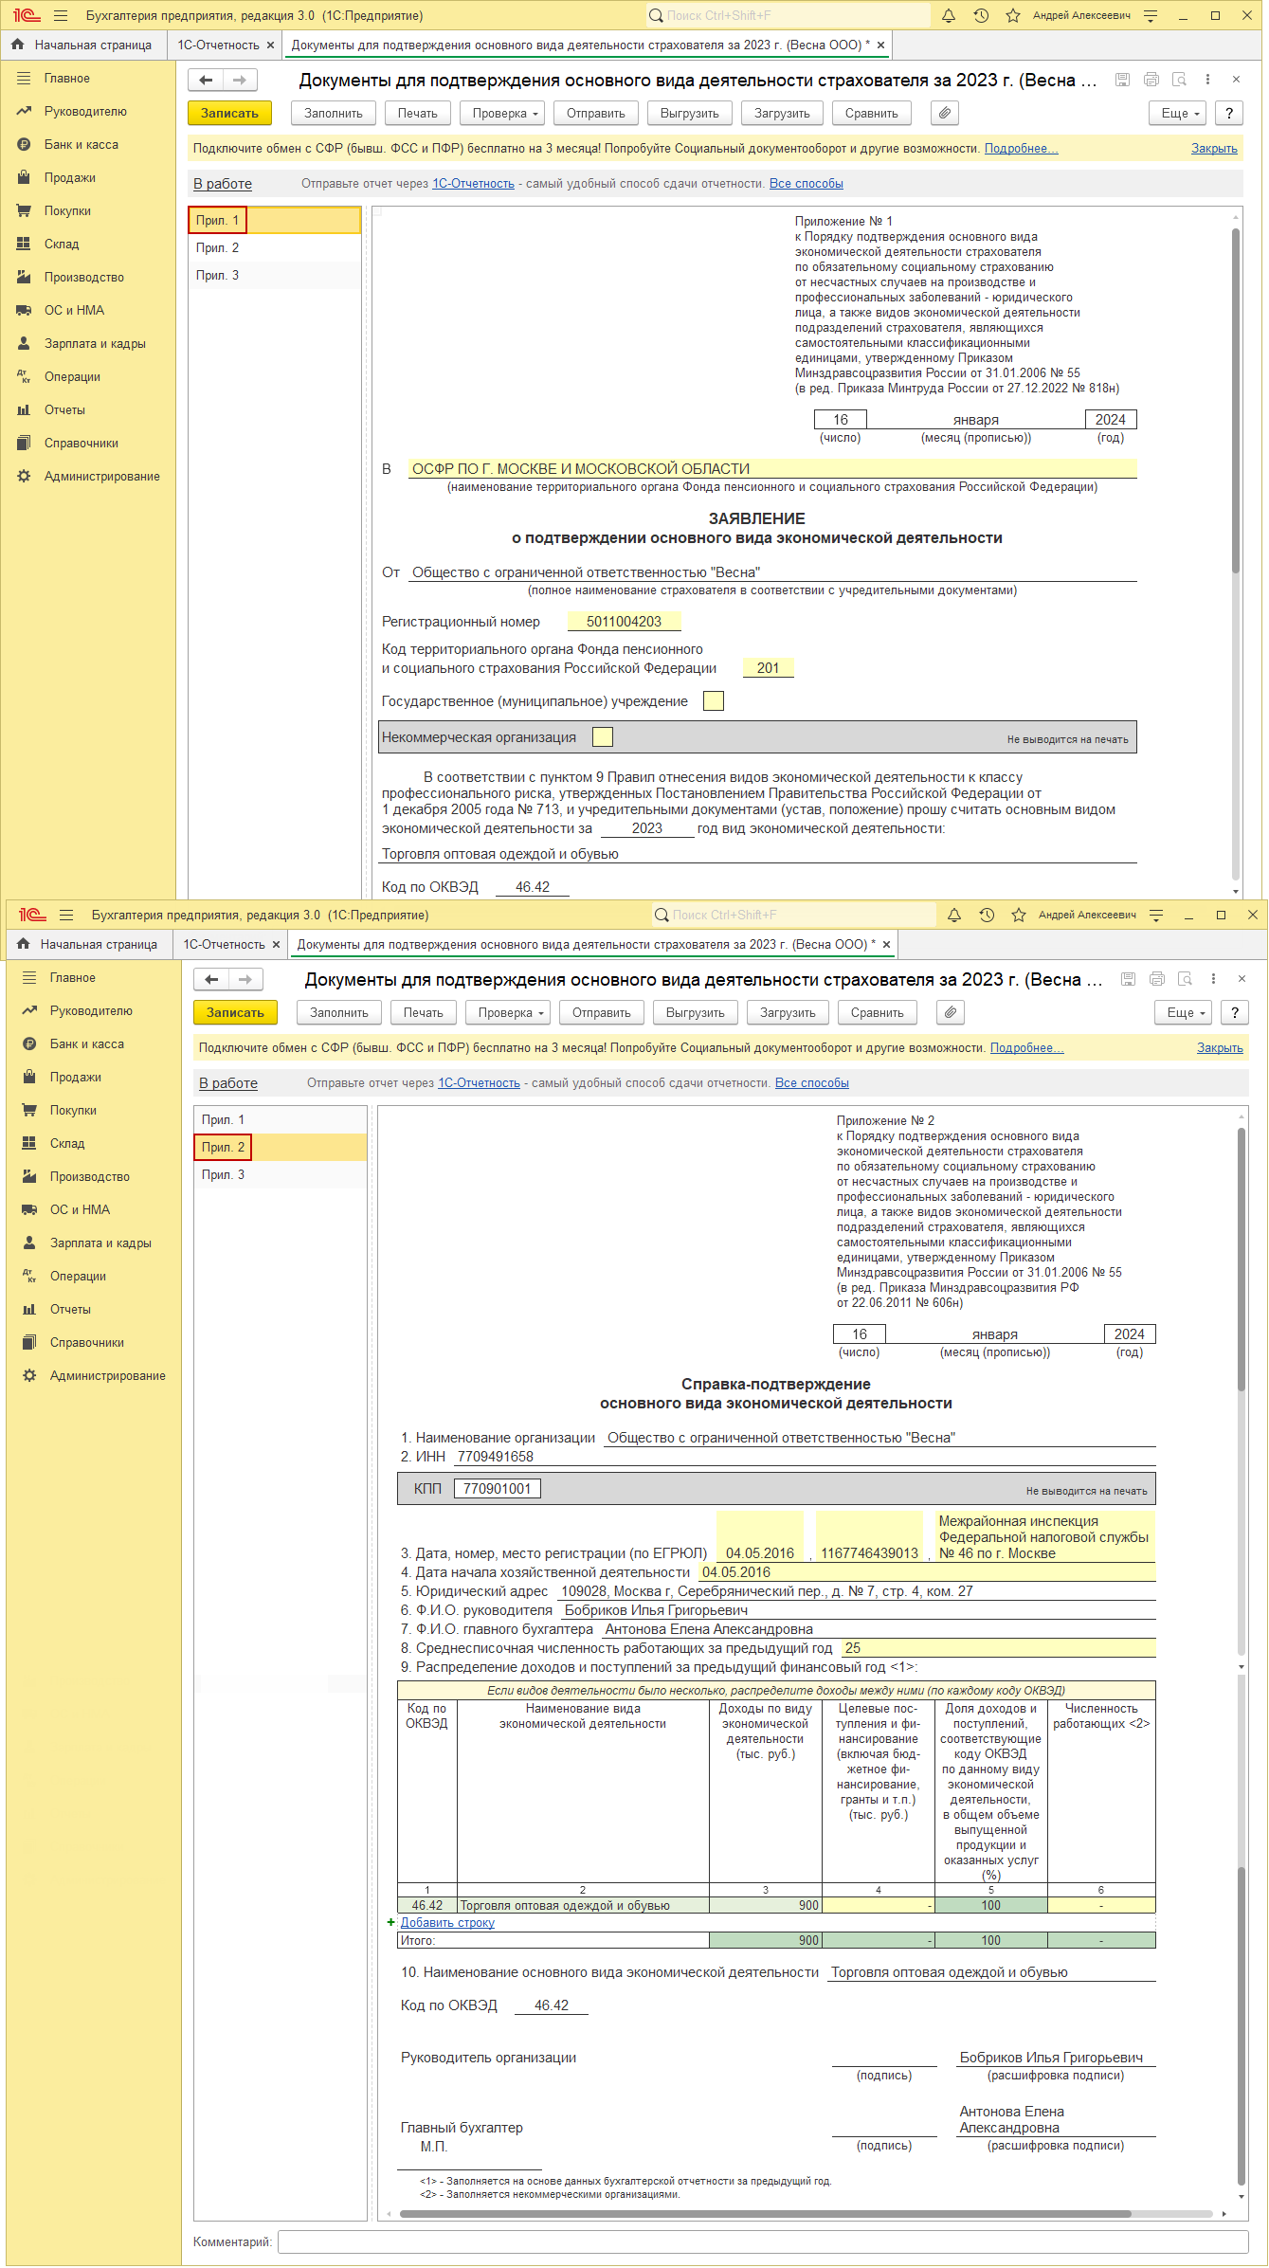Open favorites star in bottom window
Image resolution: width=1269 pixels, height=2268 pixels.
(1019, 915)
